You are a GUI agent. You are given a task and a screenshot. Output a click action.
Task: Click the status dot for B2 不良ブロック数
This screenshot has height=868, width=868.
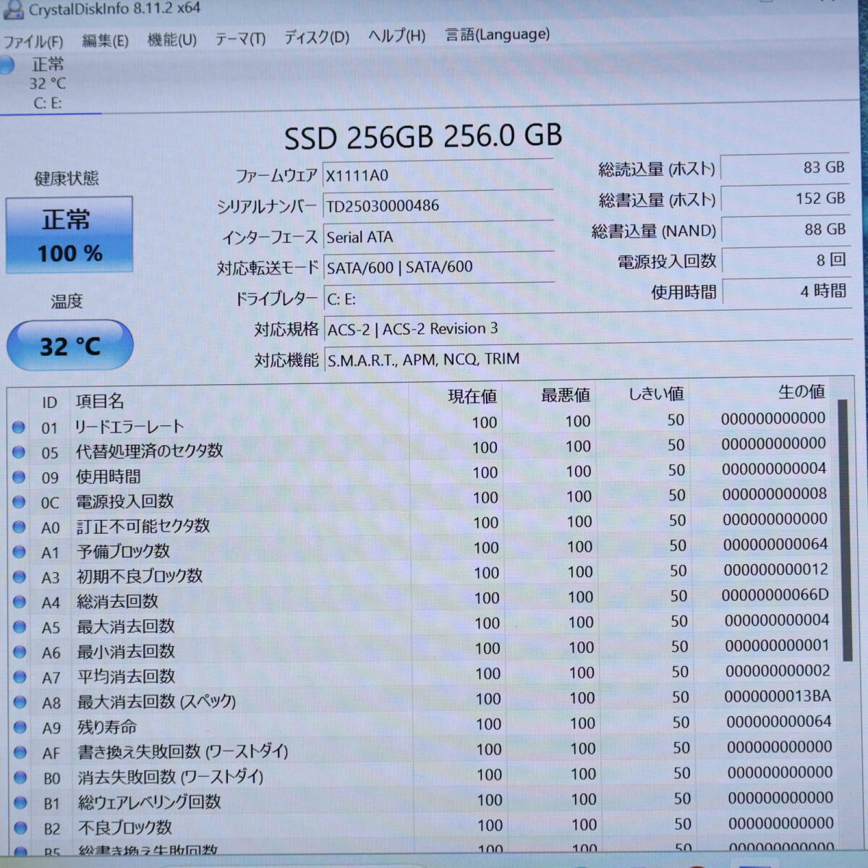point(20,828)
